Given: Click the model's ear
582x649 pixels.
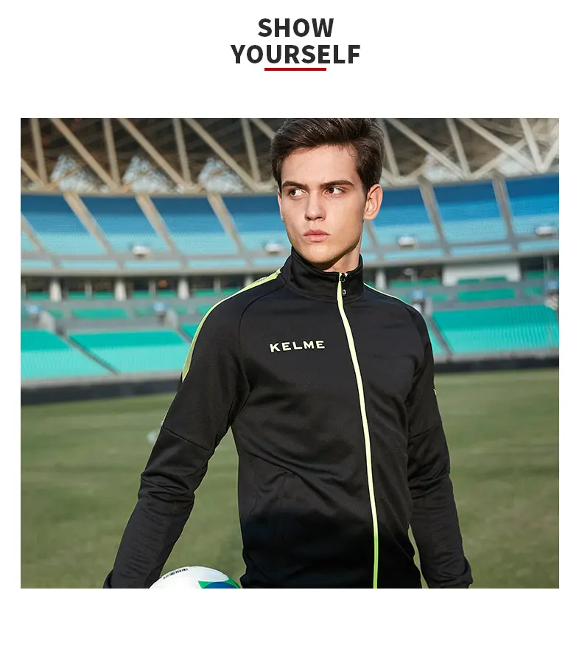Looking at the screenshot, I should [x=373, y=202].
